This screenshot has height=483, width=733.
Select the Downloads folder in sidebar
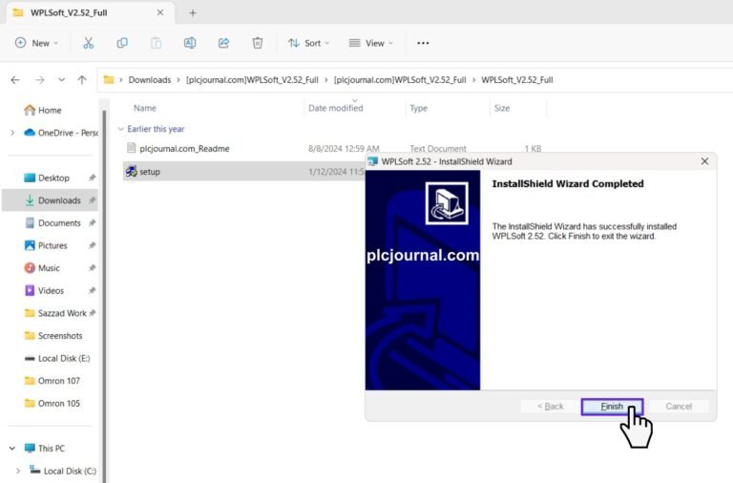pos(58,200)
